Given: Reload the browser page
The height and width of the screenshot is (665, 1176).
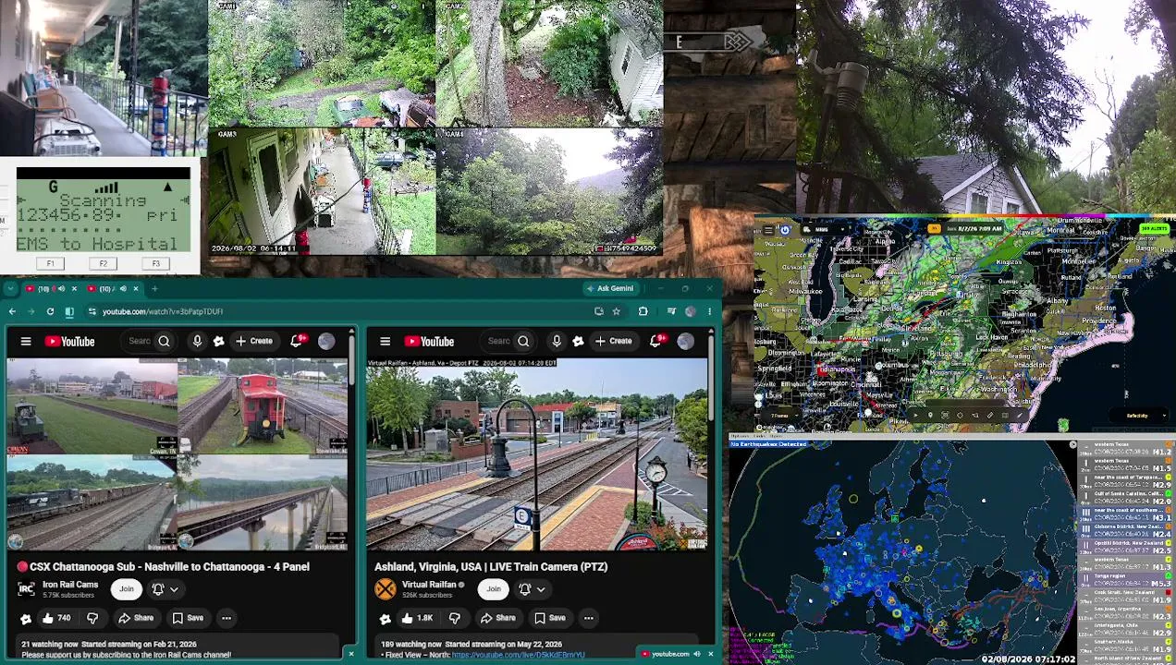Looking at the screenshot, I should pos(50,311).
